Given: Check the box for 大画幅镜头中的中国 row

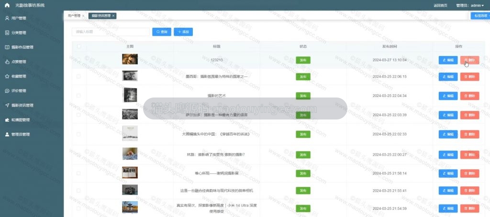Looking at the screenshot, I should 78,134.
